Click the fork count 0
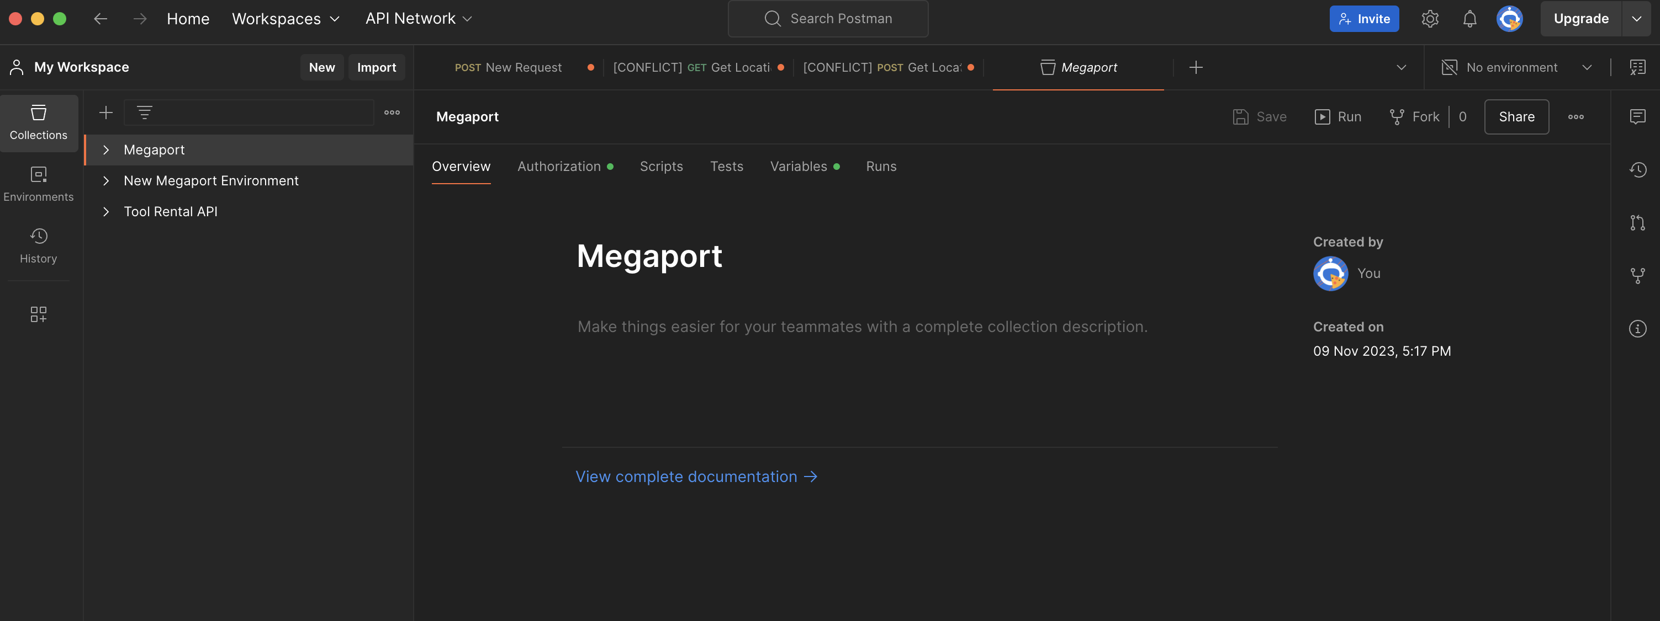The image size is (1660, 621). coord(1462,116)
